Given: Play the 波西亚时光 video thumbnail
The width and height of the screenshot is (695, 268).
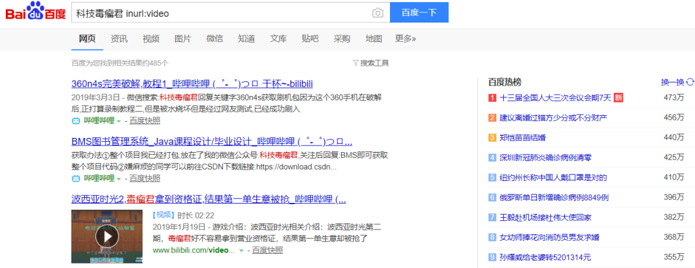Looking at the screenshot, I should (x=107, y=236).
